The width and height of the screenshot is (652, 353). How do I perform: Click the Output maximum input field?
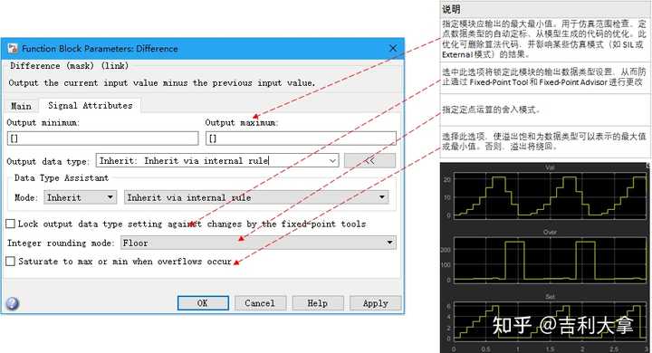(301, 138)
